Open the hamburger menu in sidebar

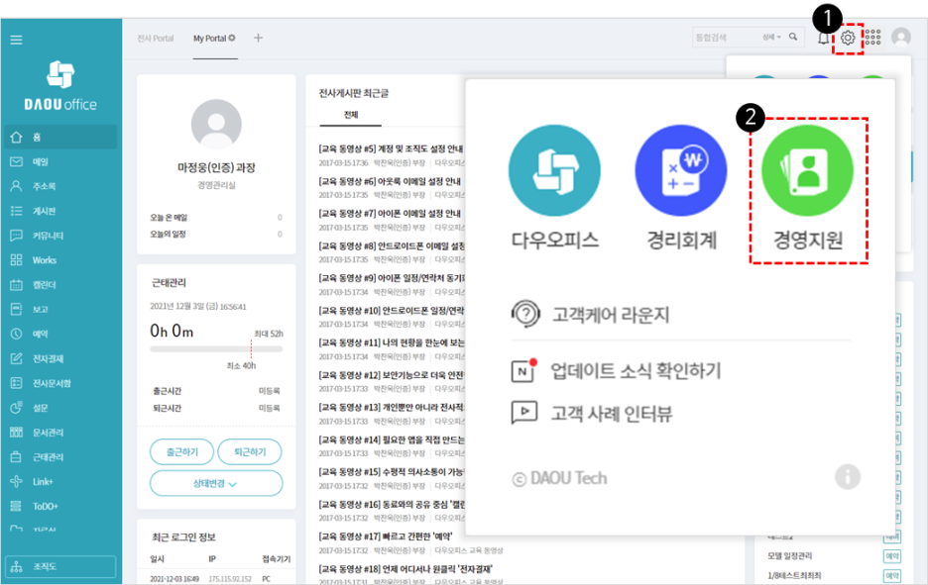(x=16, y=40)
